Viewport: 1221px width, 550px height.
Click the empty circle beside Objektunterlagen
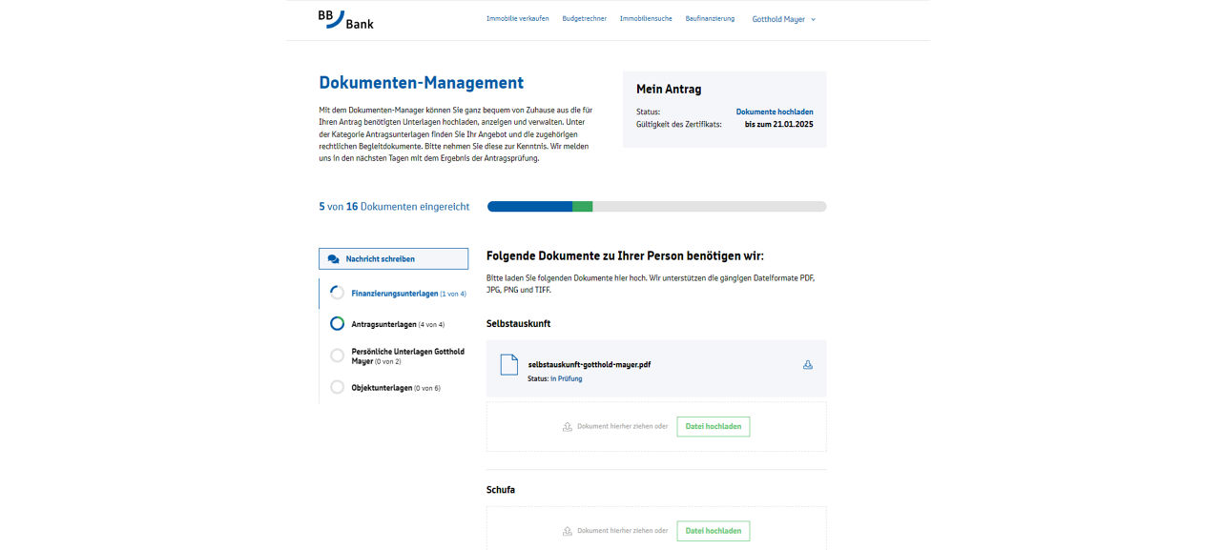tap(337, 388)
